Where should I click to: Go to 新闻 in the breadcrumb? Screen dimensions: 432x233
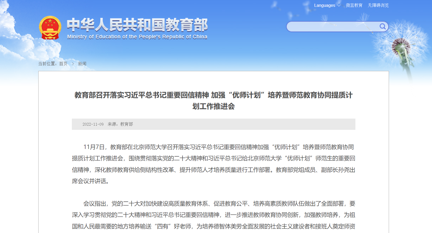click(82, 64)
